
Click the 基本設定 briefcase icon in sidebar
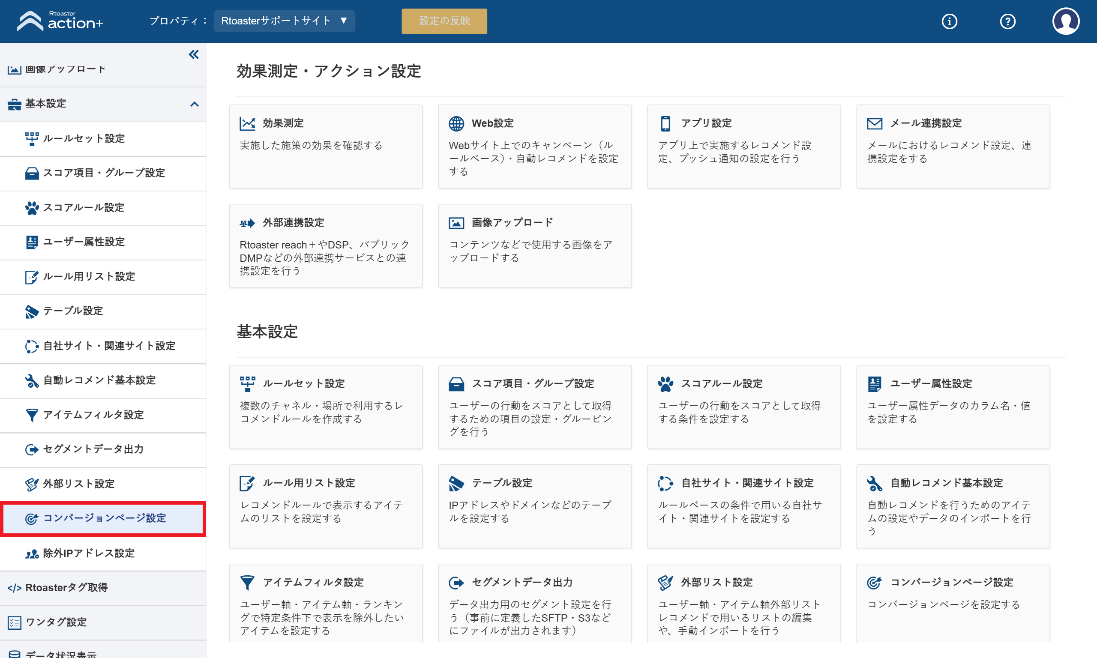pos(14,104)
